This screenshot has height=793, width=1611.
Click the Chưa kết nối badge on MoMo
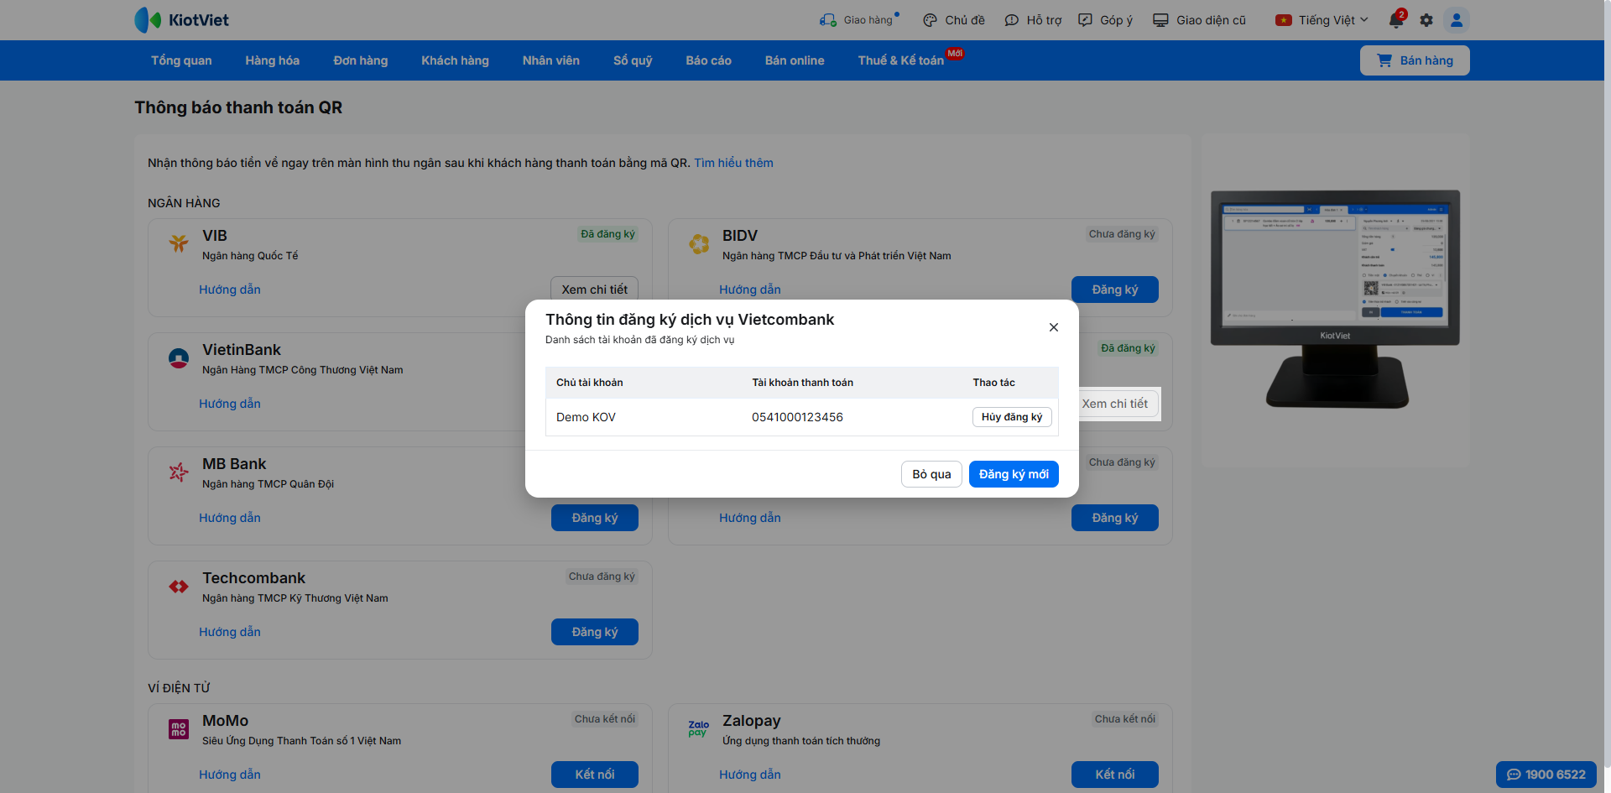(x=605, y=719)
